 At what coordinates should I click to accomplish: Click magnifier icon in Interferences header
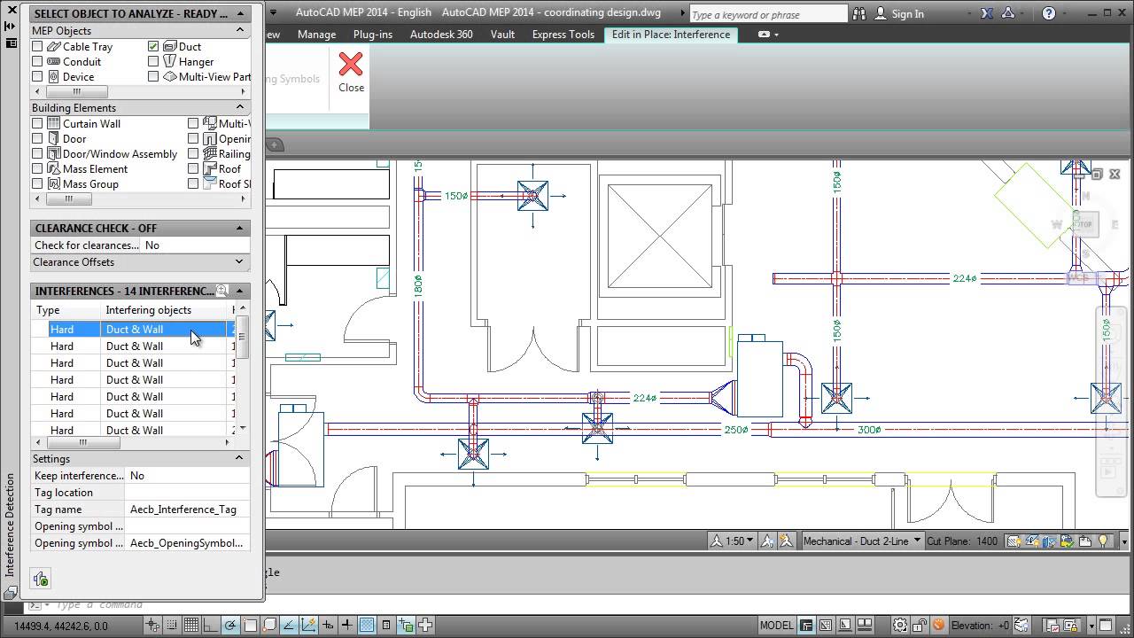point(222,291)
